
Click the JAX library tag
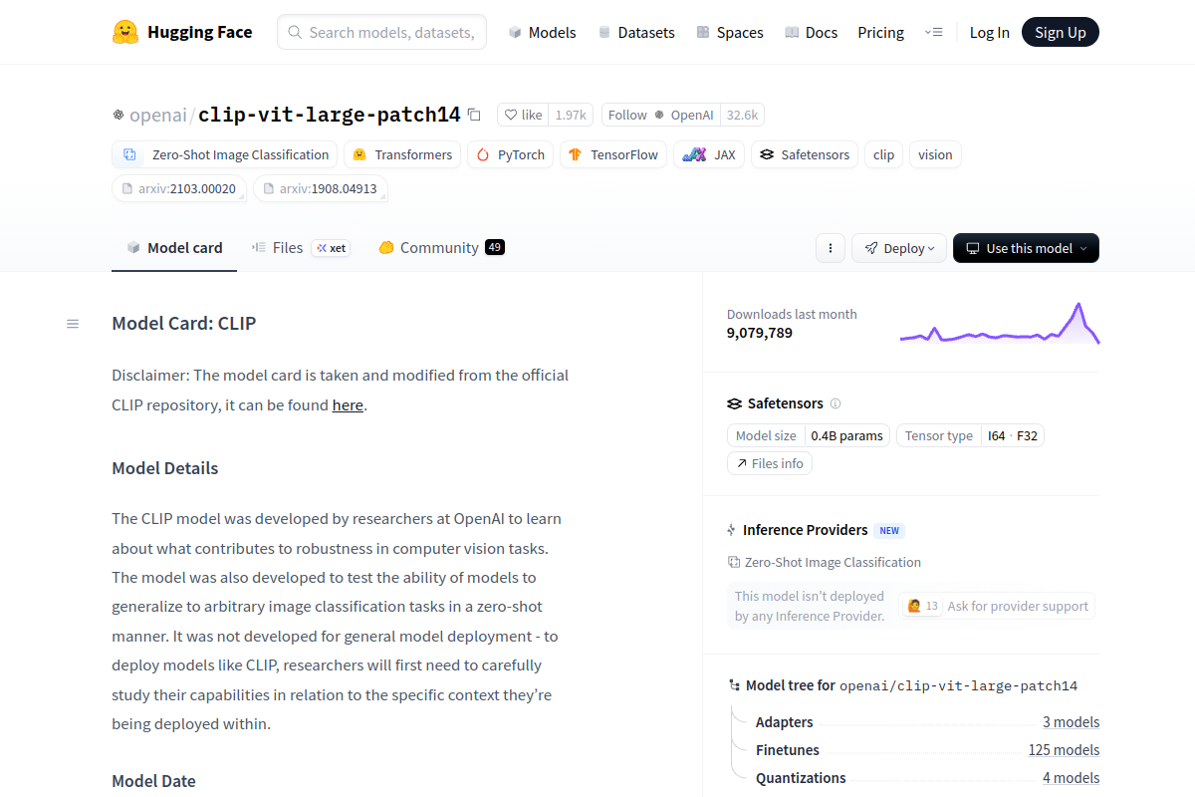click(x=709, y=154)
